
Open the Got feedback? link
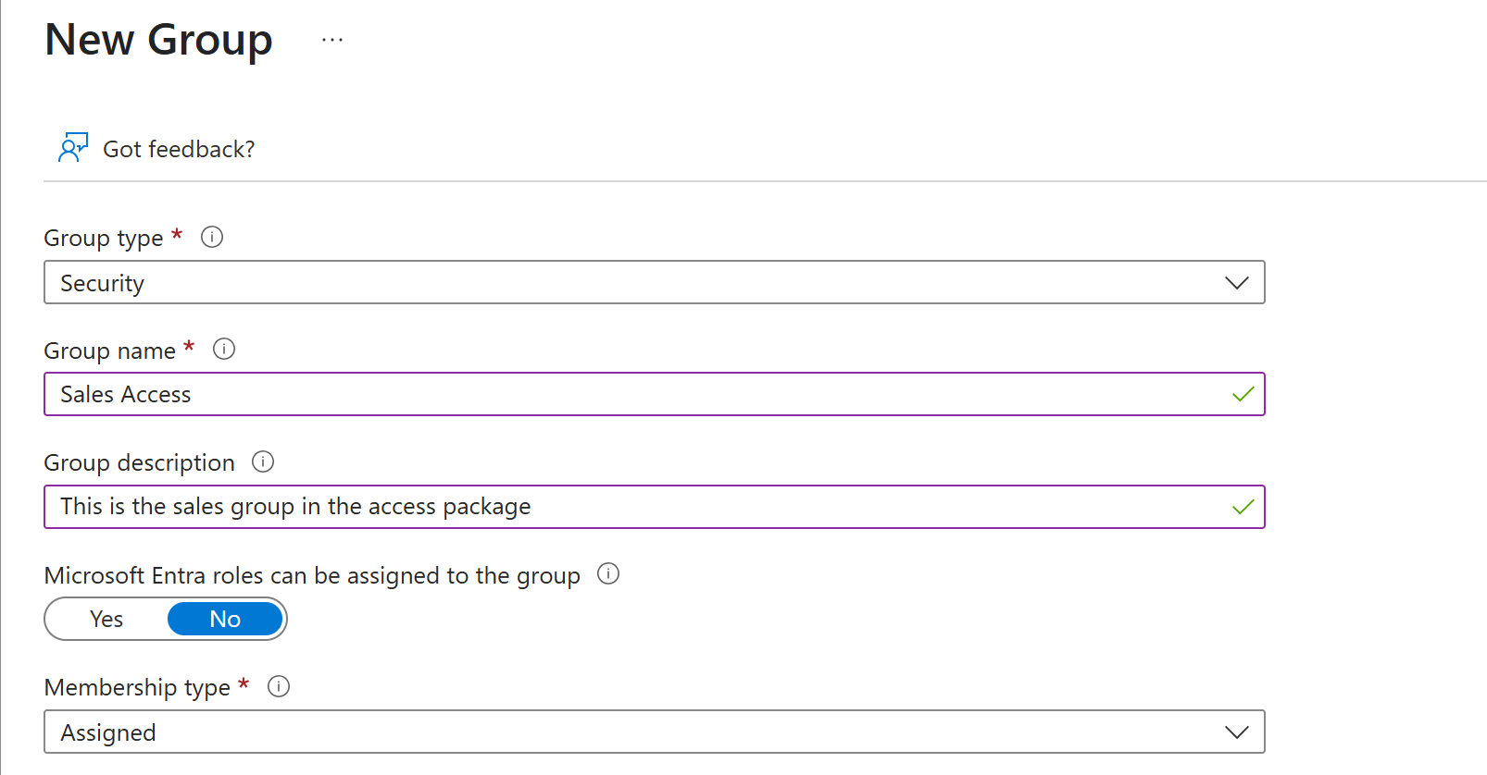[x=179, y=149]
